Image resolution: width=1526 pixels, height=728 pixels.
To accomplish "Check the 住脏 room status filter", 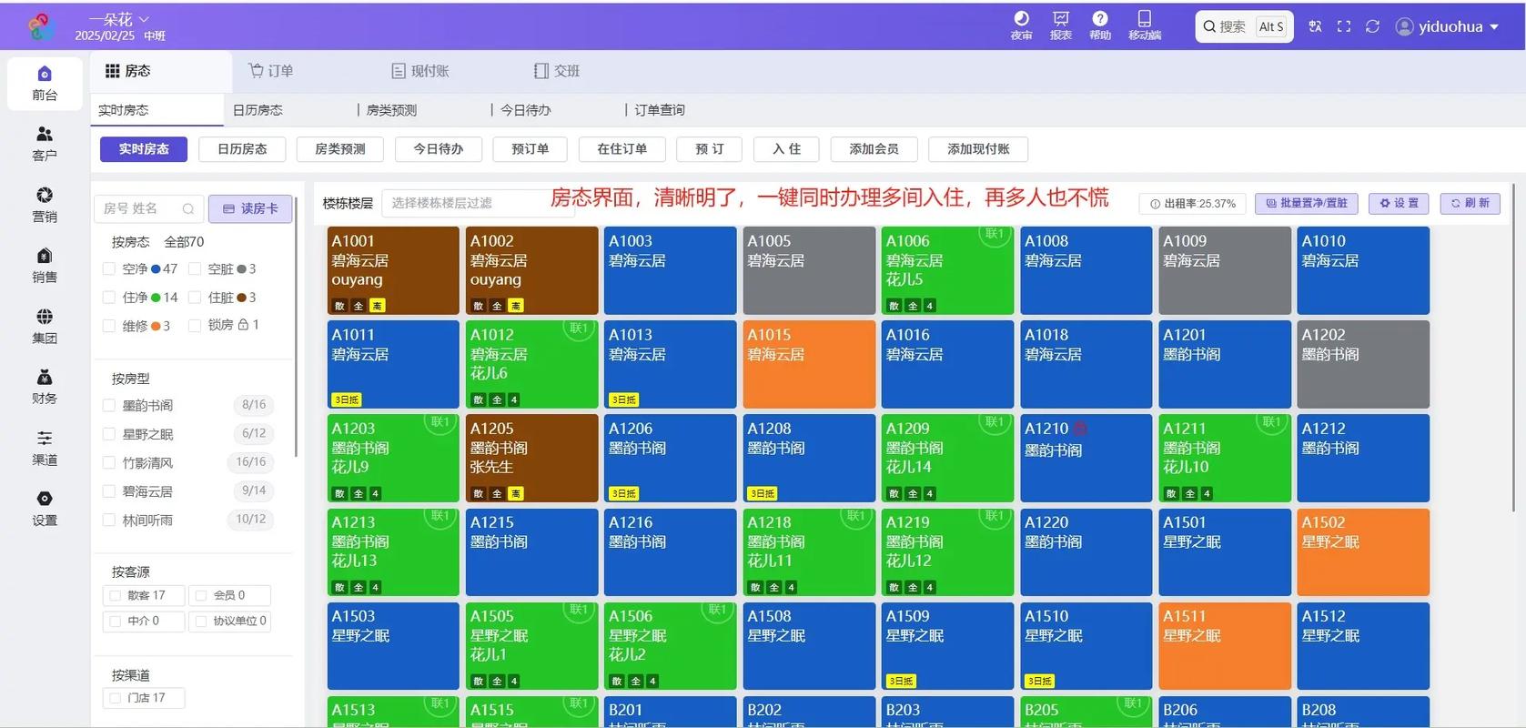I will pos(194,298).
